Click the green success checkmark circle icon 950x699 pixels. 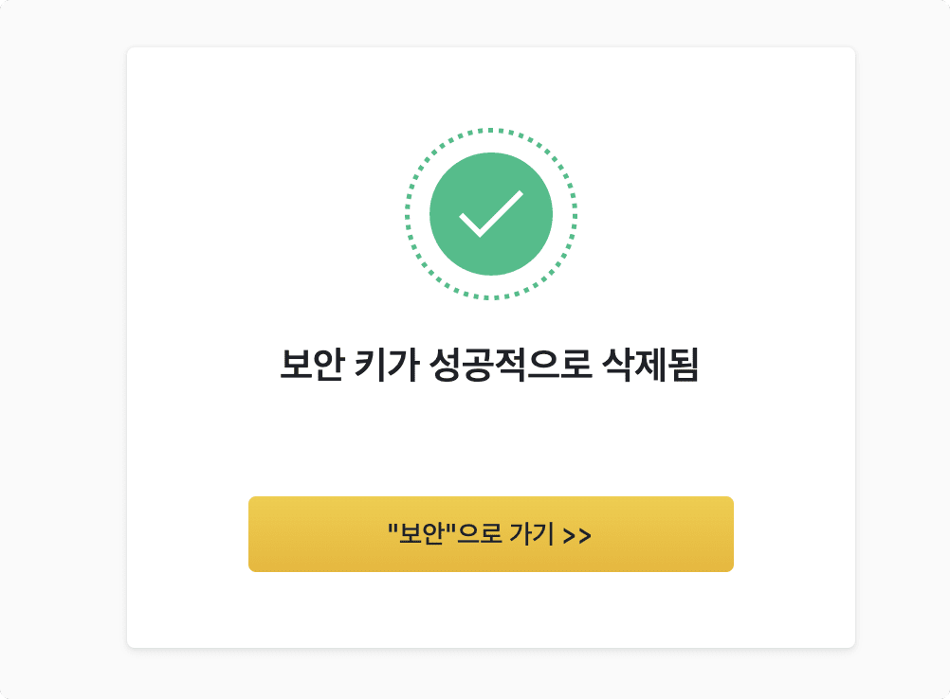[x=491, y=214]
